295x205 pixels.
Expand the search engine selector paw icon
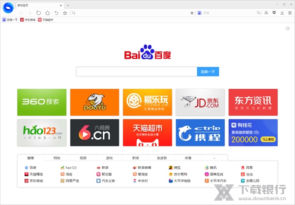(199, 13)
